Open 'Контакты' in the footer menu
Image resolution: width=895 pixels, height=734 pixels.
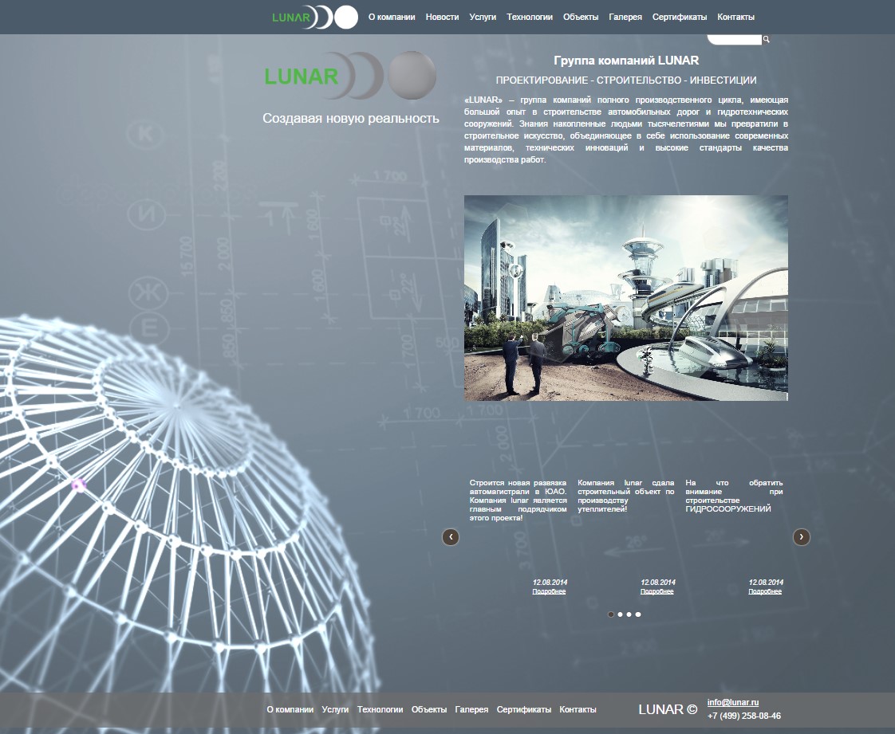(x=578, y=709)
